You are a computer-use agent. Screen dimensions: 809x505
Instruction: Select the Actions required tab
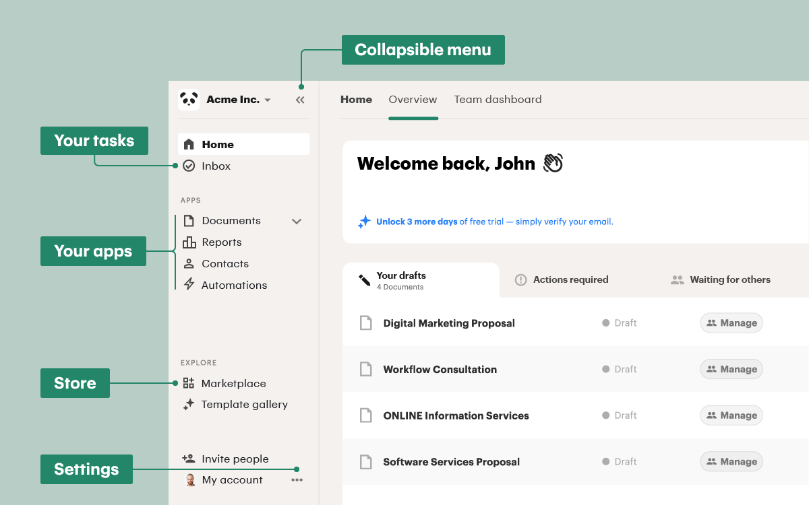(x=562, y=280)
